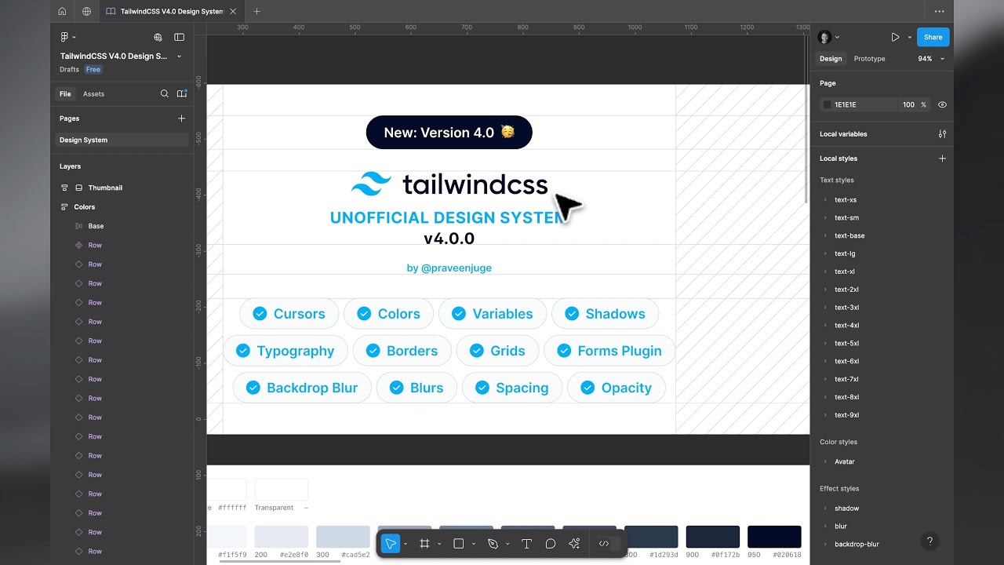Switch to the Design tab
The height and width of the screenshot is (565, 1004).
click(831, 59)
